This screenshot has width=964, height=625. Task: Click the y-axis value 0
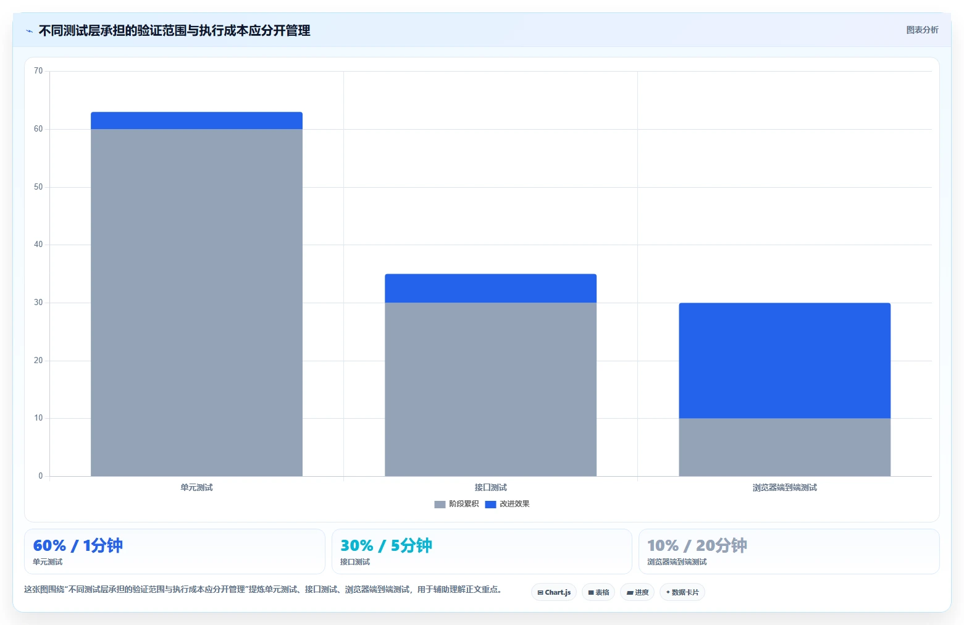[x=41, y=476]
